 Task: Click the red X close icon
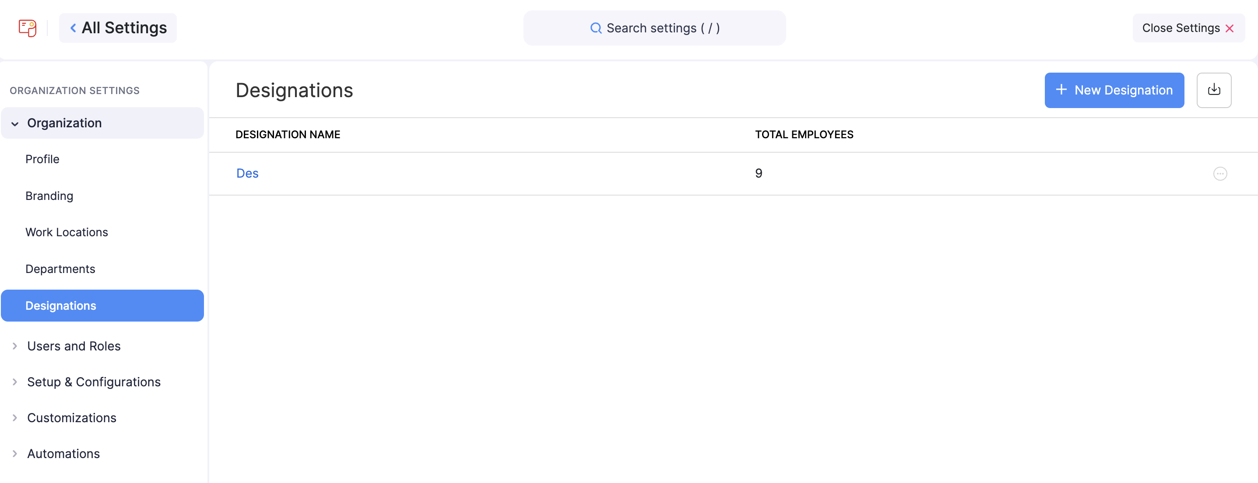(1230, 28)
